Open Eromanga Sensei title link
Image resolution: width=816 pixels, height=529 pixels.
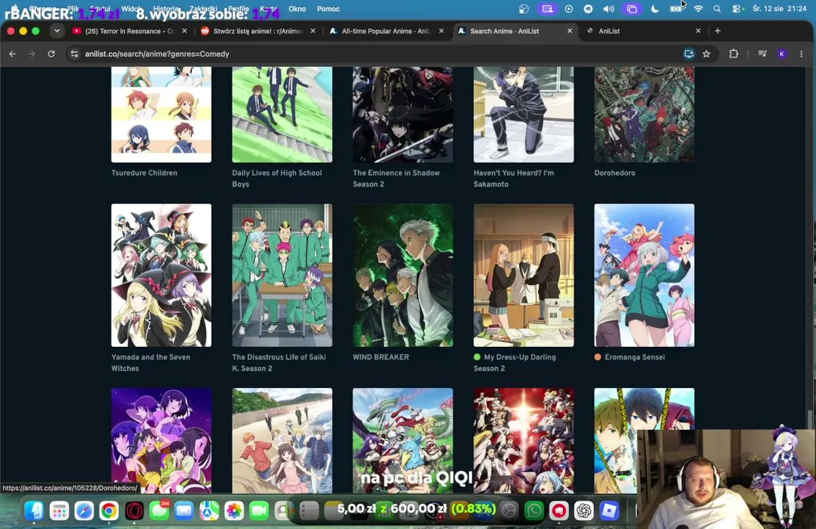pos(634,357)
